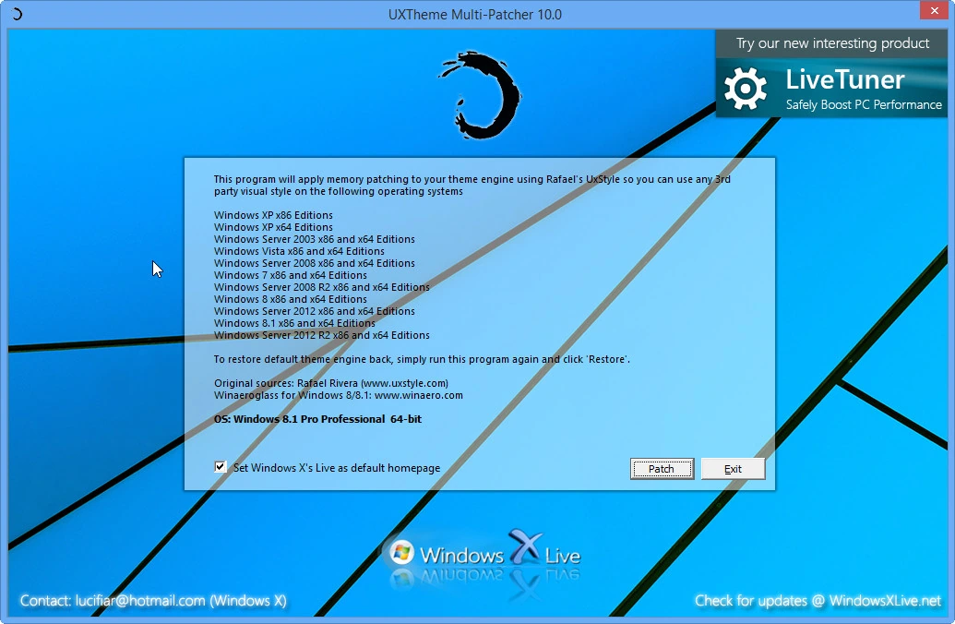Open the LiveTuner gear icon

(x=746, y=89)
